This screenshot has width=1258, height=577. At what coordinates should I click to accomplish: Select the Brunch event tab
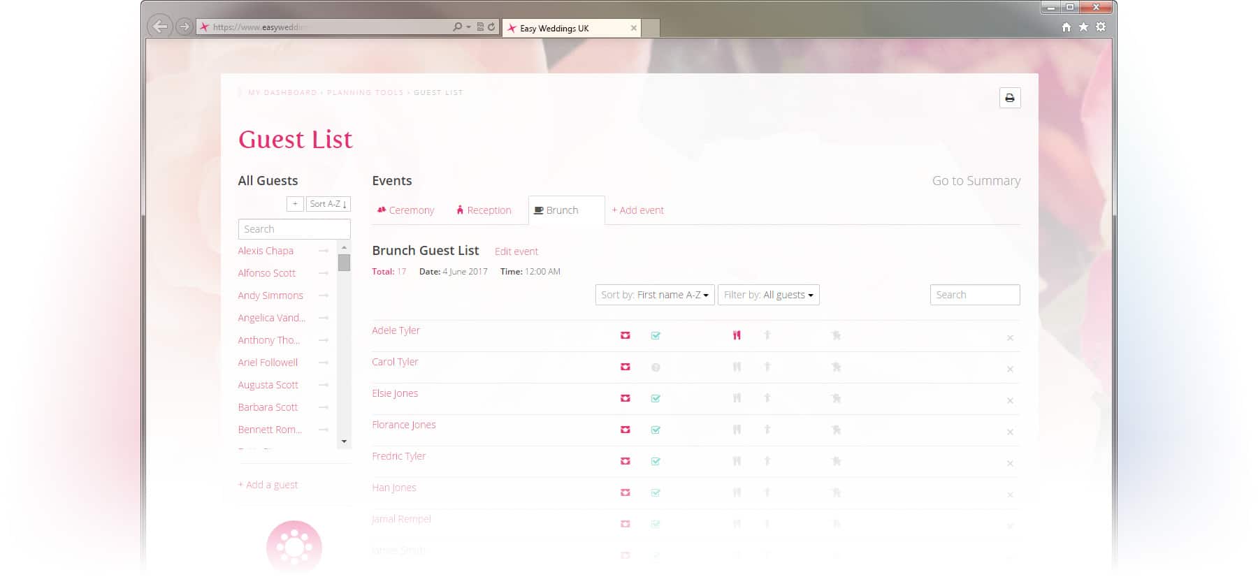pos(566,210)
